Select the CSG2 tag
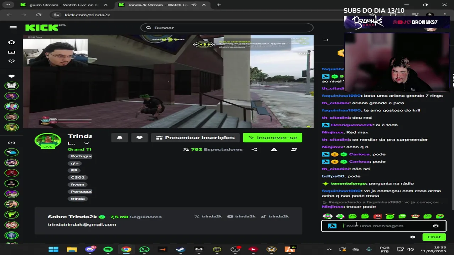This screenshot has width=454, height=255. pos(78,177)
